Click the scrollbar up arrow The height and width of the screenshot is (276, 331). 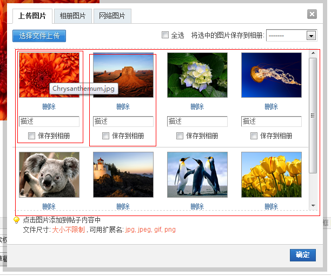(313, 53)
